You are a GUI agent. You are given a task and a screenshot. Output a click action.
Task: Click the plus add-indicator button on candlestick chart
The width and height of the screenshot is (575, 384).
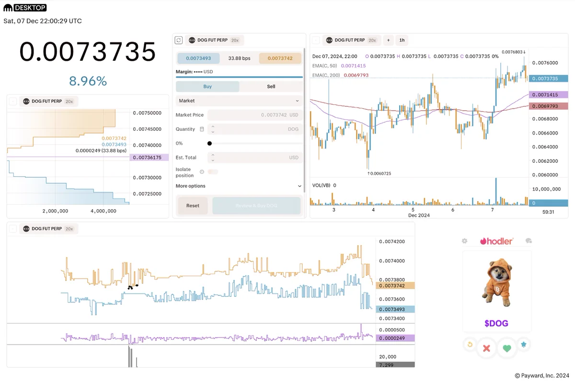click(x=389, y=41)
